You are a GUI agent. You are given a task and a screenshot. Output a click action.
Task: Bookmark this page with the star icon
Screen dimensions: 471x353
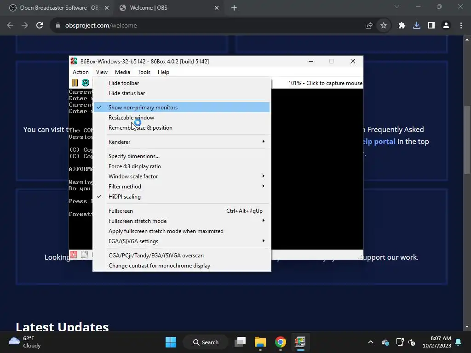coord(384,26)
